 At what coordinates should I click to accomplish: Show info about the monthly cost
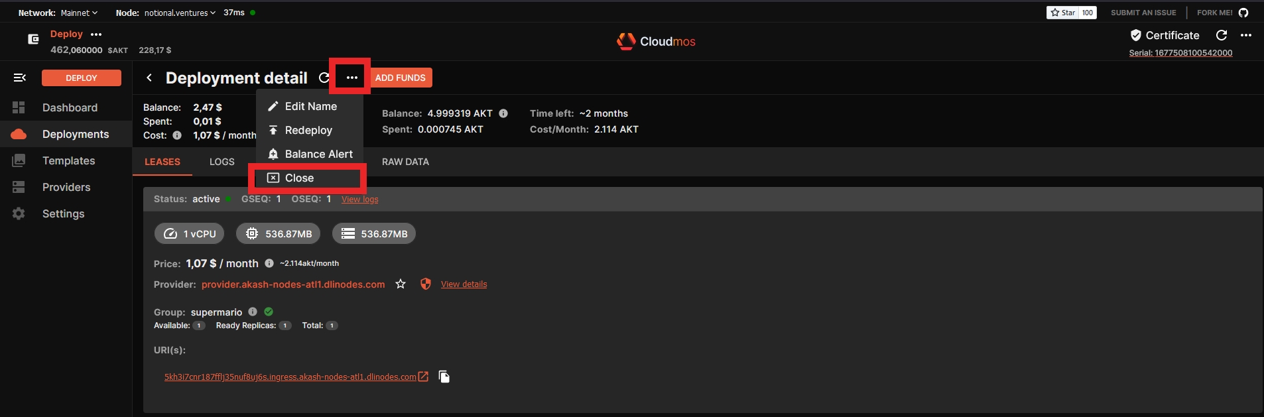pyautogui.click(x=177, y=135)
